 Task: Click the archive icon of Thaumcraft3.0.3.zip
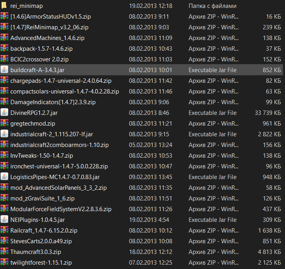click(4, 252)
